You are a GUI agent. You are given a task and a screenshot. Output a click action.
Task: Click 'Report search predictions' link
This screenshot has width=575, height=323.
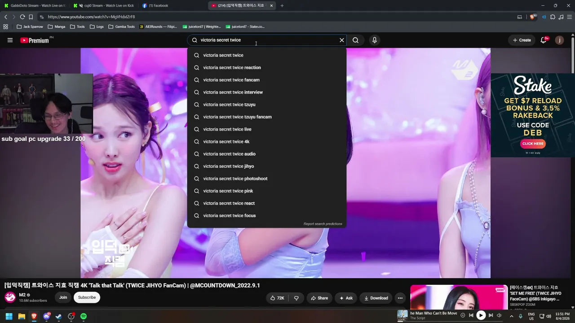pos(323,224)
